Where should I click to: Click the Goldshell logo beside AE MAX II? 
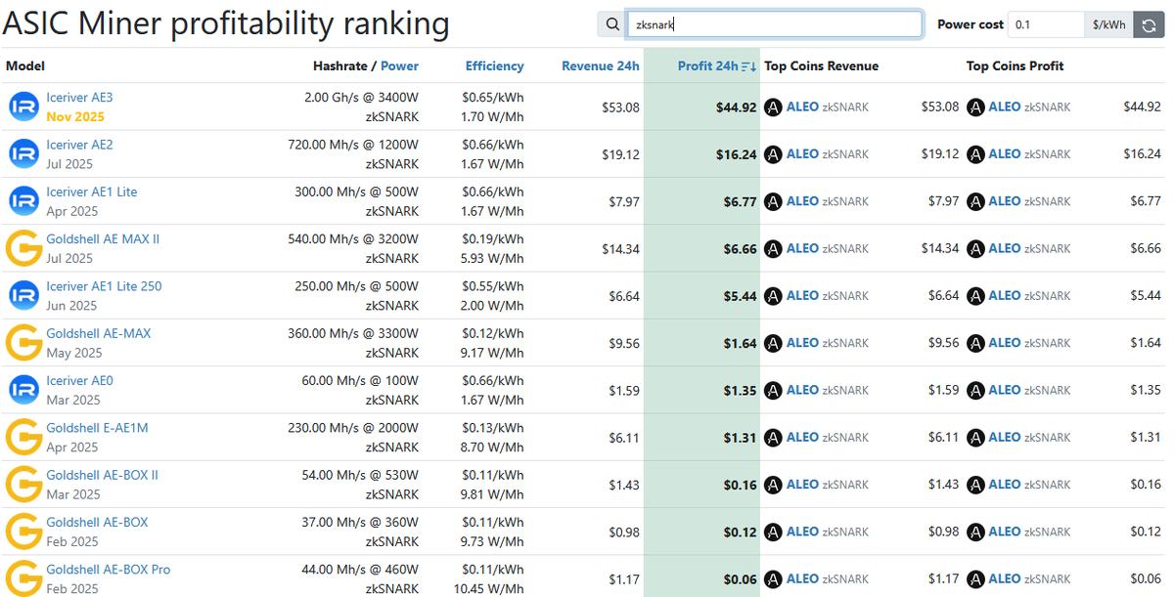(23, 248)
